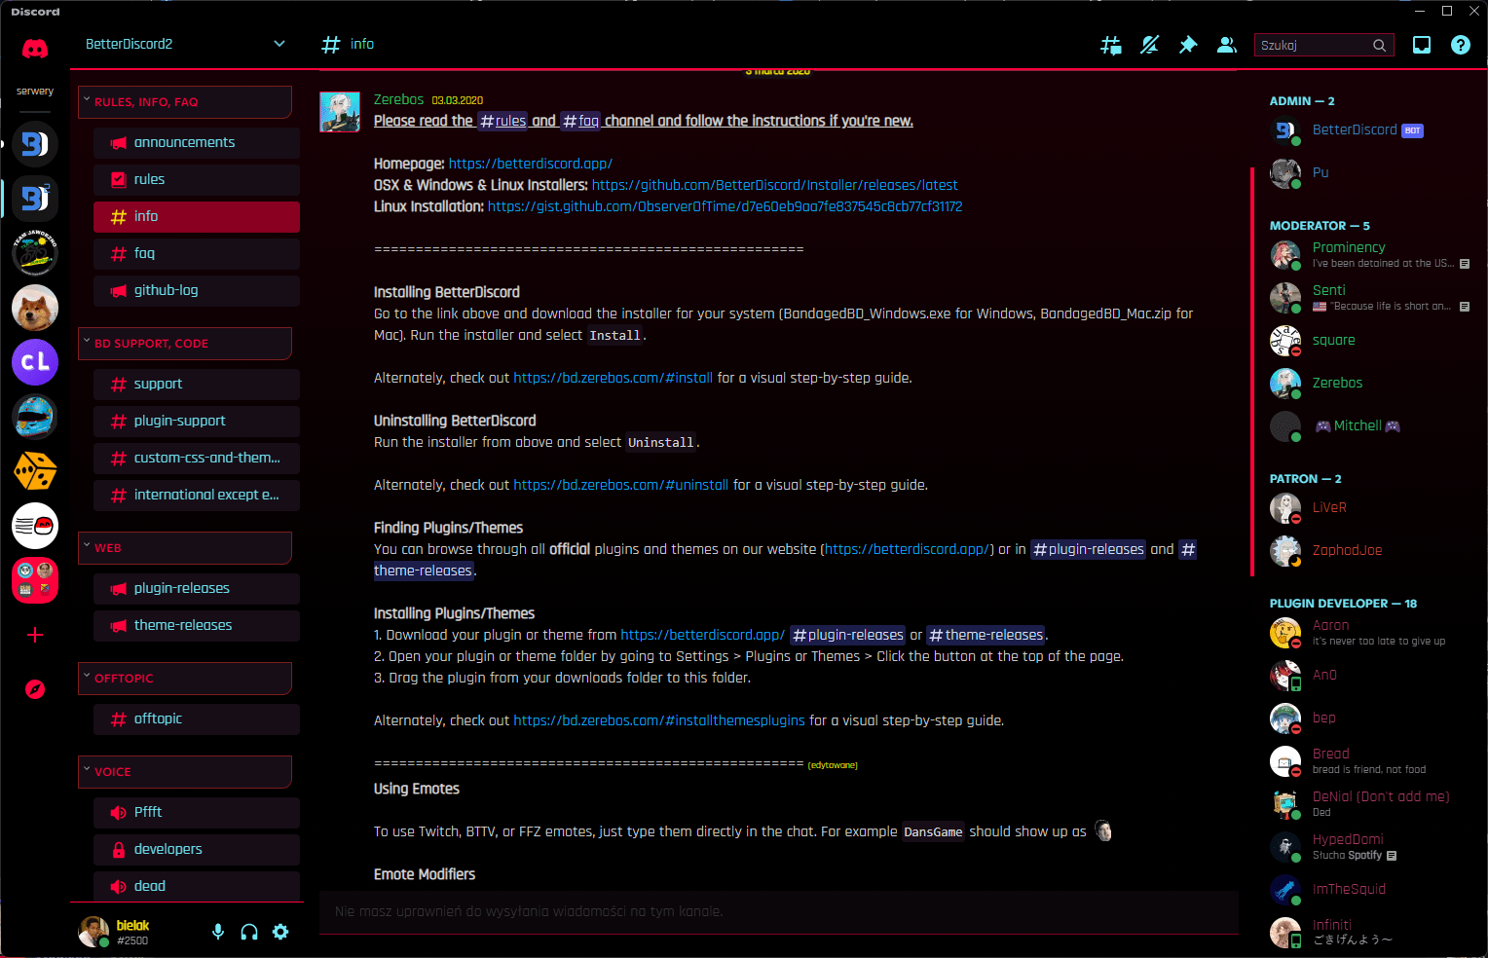Open the plugin-releases channel
Screen dimensions: 1488x958
tap(180, 588)
